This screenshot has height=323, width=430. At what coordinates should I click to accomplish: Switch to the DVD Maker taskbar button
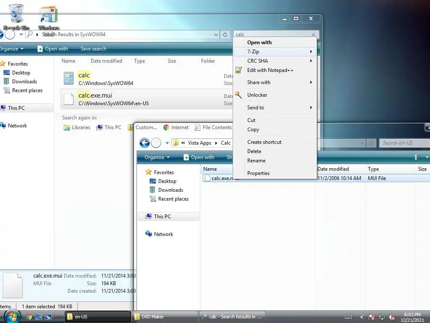pos(165,317)
